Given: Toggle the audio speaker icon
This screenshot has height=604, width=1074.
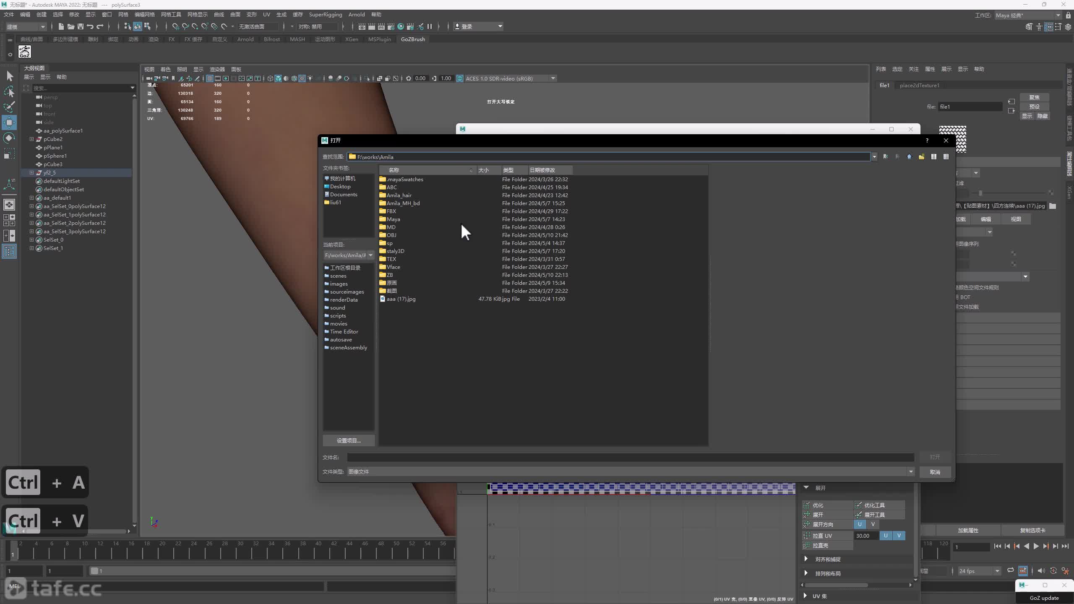Looking at the screenshot, I should (x=1041, y=571).
